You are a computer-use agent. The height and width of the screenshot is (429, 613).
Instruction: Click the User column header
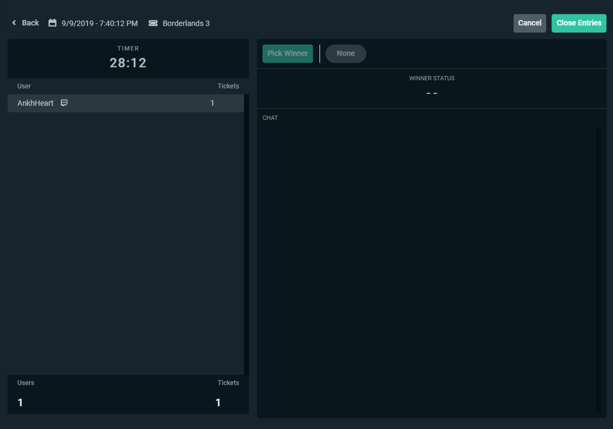coord(24,86)
